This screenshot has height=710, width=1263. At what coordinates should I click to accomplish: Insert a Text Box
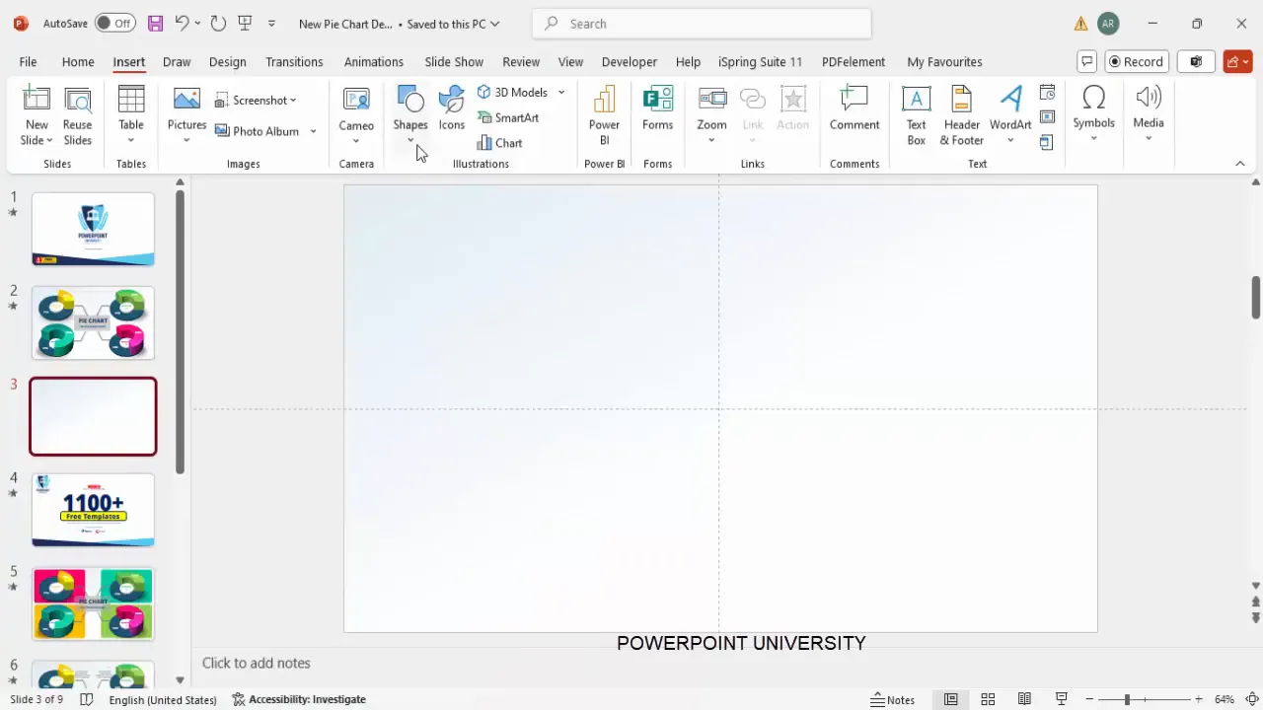click(x=917, y=115)
